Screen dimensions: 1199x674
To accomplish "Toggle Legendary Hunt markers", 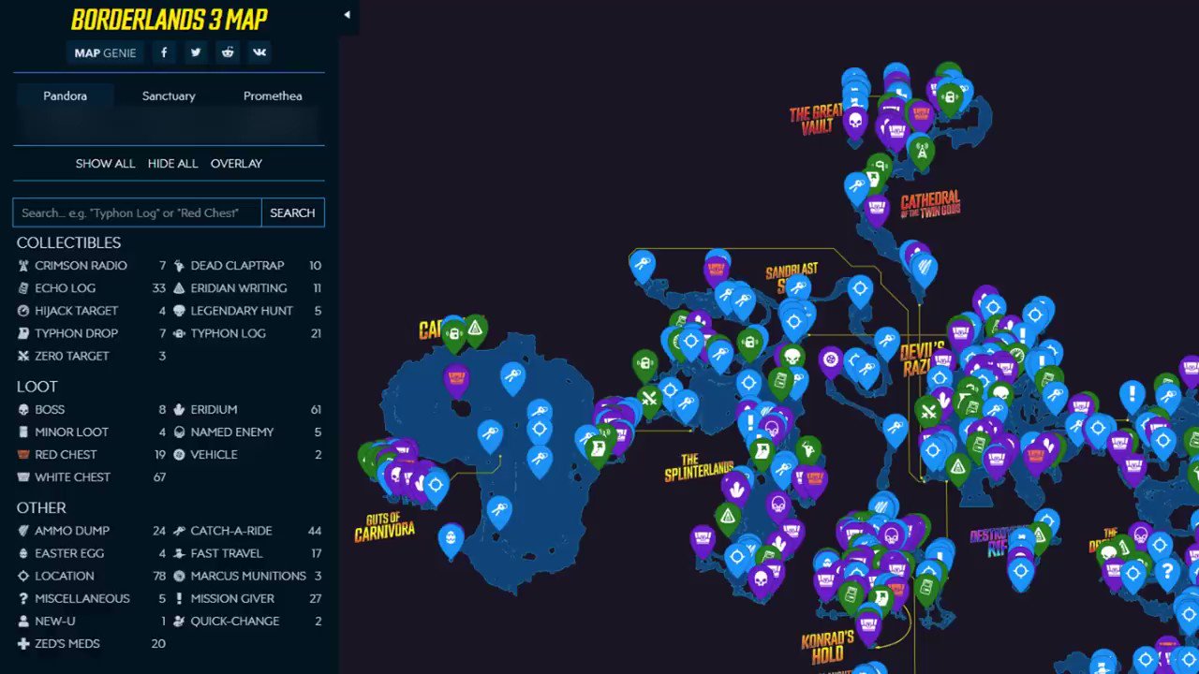I will (247, 311).
